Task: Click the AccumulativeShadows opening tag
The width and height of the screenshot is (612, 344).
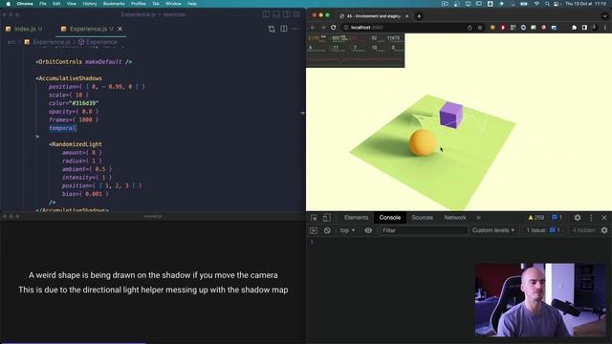Action: click(69, 78)
